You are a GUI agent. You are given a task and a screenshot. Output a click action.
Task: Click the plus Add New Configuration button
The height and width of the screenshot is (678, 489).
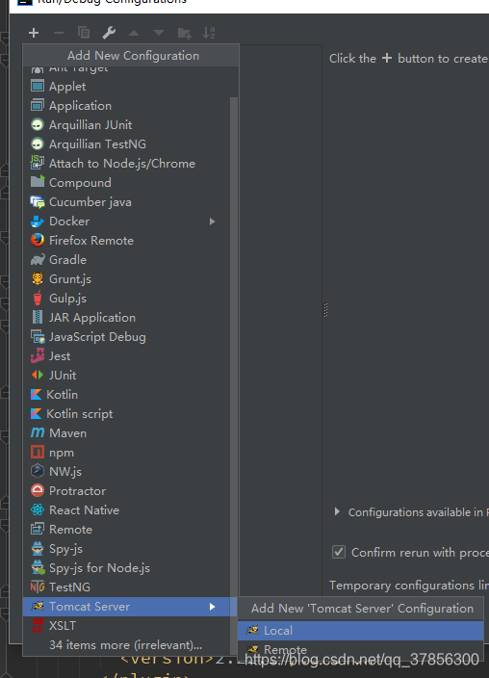click(34, 33)
